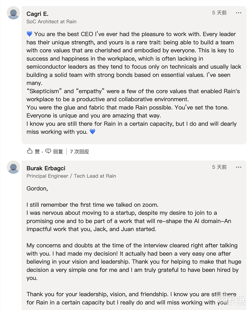The image size is (250, 310).
Task: Click the 5 天前 timestamp on Burak's comment
Action: tap(219, 167)
